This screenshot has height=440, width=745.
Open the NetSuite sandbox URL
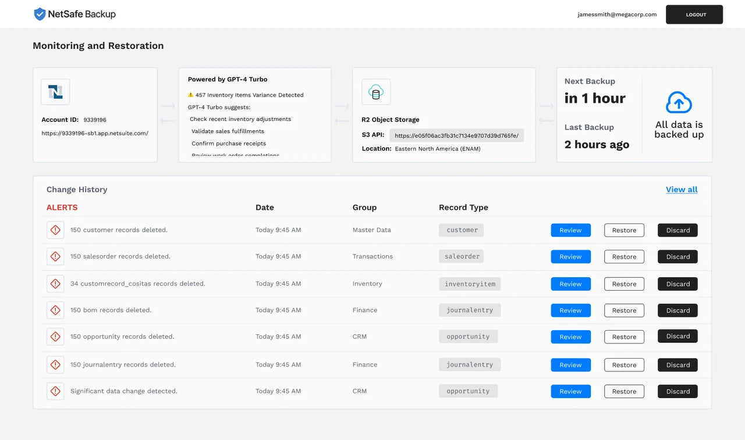pos(95,133)
